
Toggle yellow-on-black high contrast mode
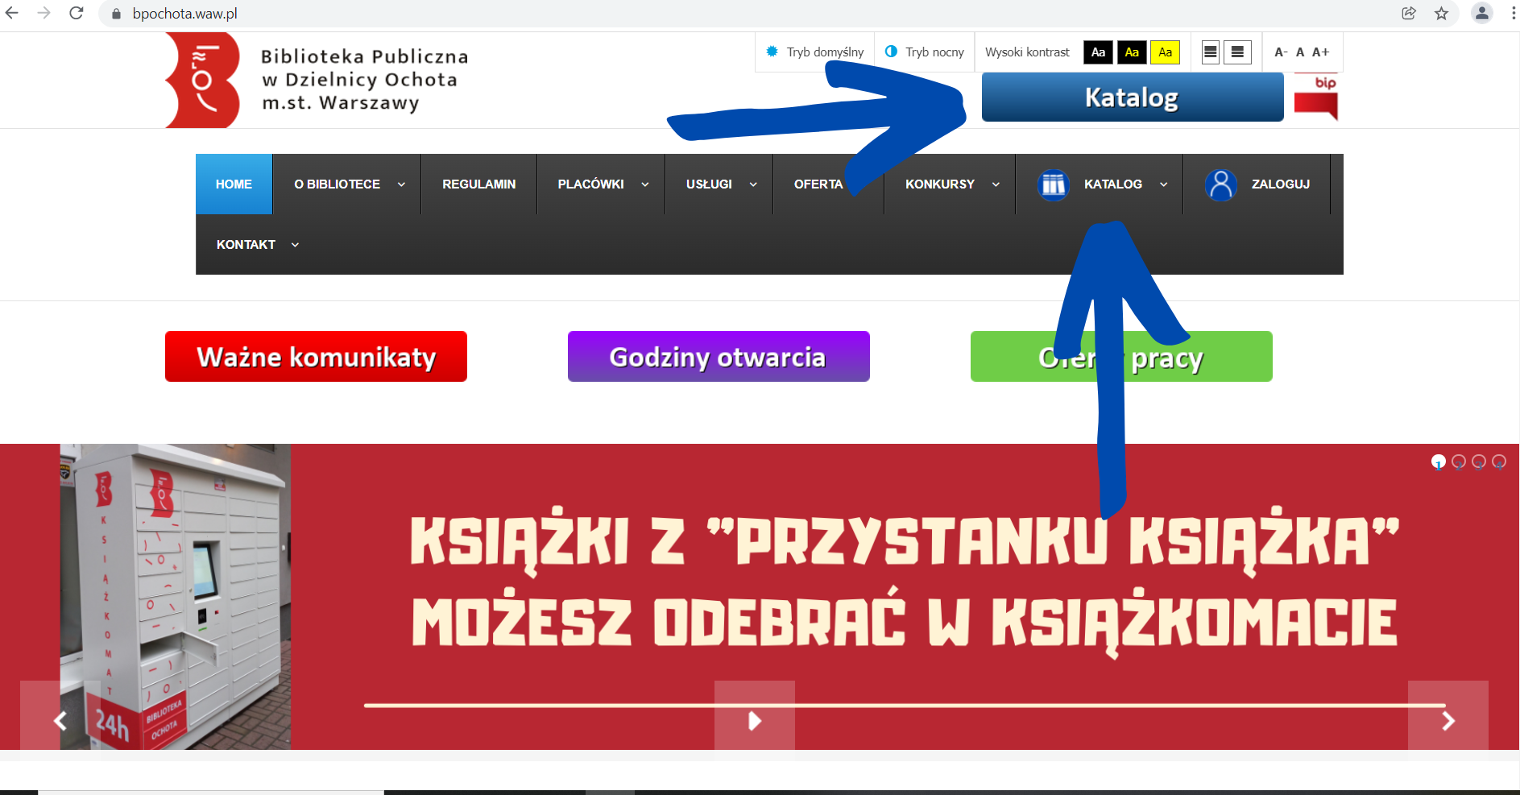pos(1132,52)
